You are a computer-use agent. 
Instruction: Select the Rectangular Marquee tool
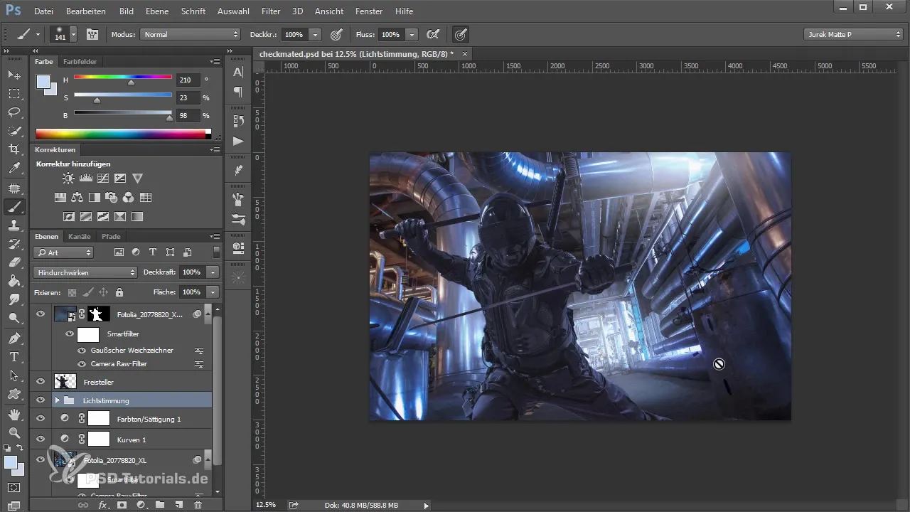point(14,94)
